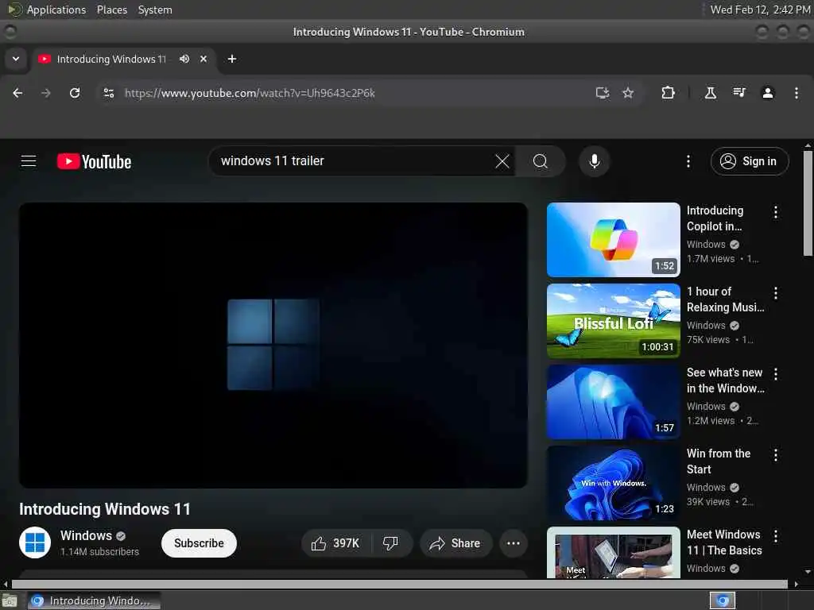Open more actions ellipsis under video
Viewport: 814px width, 610px height.
point(514,543)
